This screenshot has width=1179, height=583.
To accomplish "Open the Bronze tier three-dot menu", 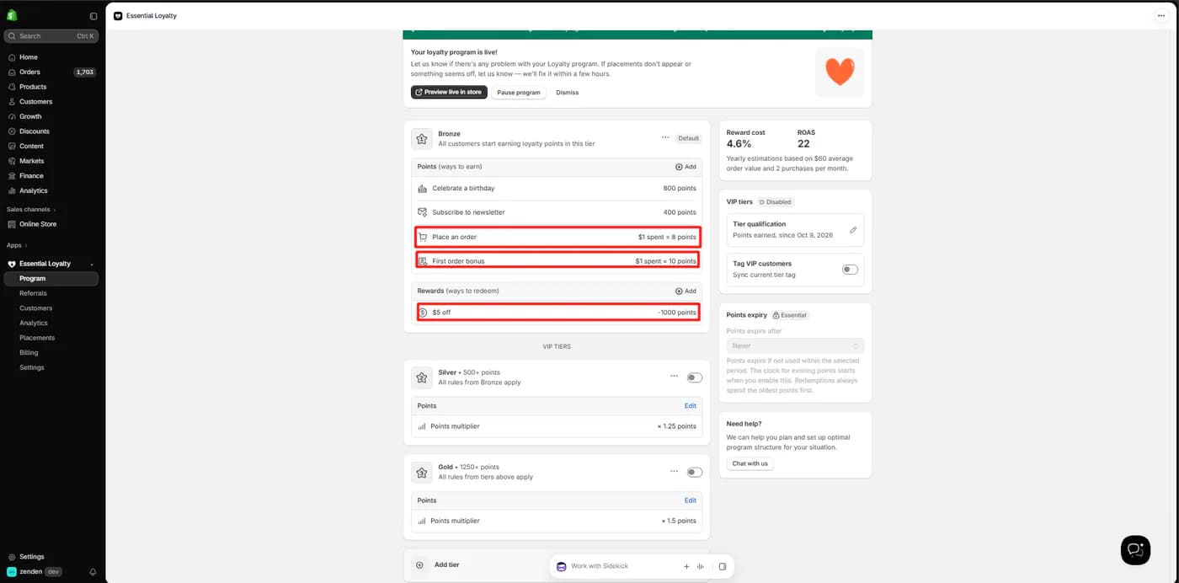I will click(665, 137).
